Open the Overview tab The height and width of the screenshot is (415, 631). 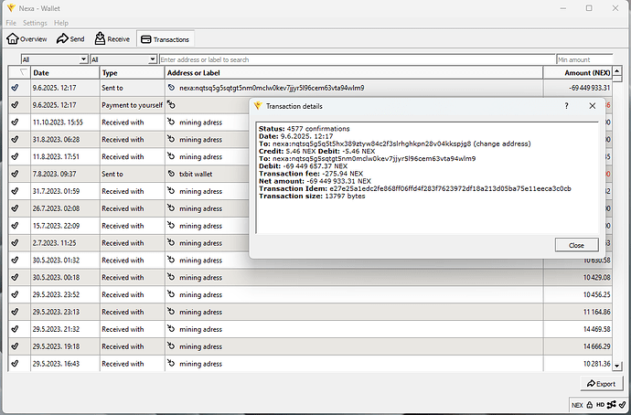(27, 39)
